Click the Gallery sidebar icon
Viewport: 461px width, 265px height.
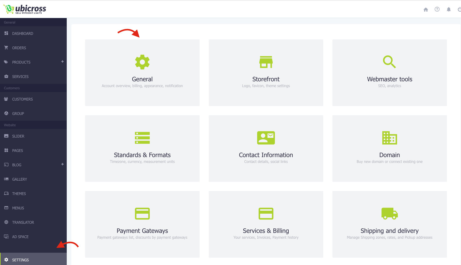(x=6, y=179)
